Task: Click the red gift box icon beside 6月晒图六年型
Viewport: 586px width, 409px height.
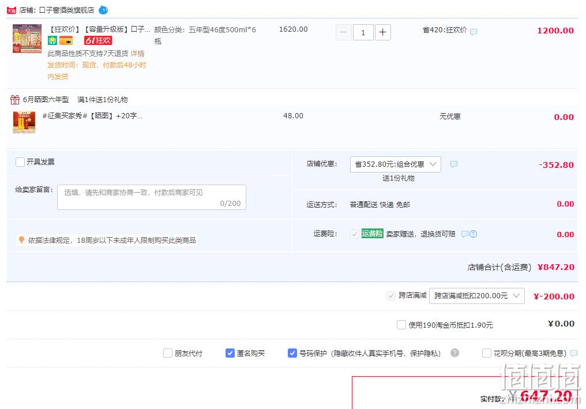Action: coord(15,99)
